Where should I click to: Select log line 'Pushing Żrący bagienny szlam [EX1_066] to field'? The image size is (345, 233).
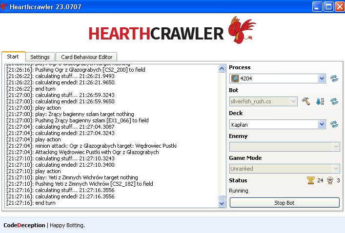tap(78, 120)
